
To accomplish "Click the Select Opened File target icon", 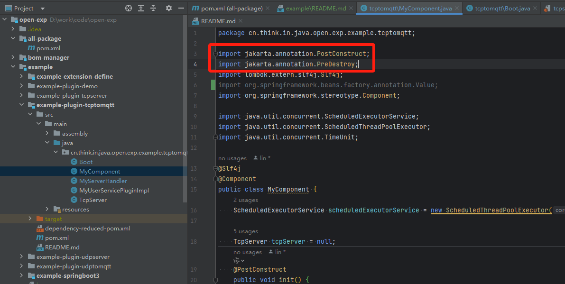I will pyautogui.click(x=128, y=8).
